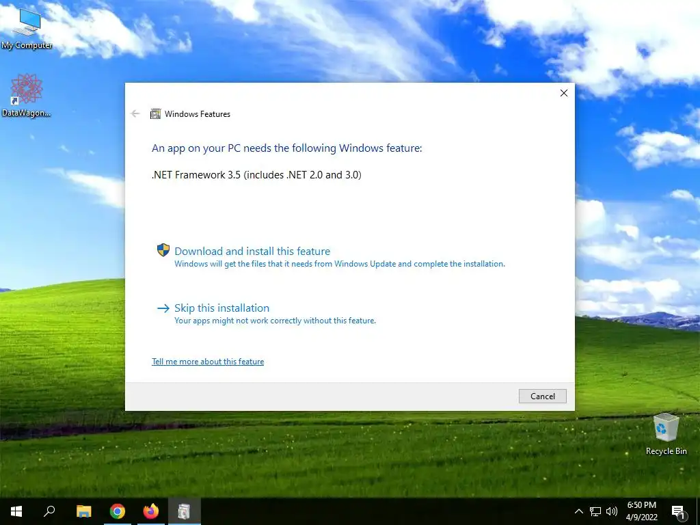Click 'Your apps might not work' text
The image size is (700, 525).
(x=275, y=321)
